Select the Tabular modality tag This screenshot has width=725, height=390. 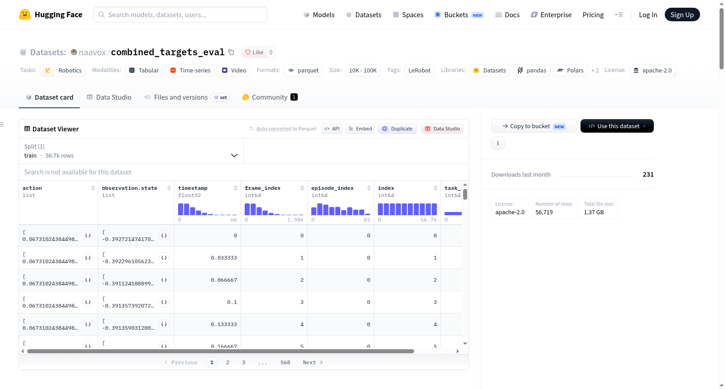tap(144, 70)
